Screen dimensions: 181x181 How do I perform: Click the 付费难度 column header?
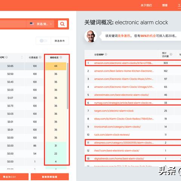tap(33, 58)
